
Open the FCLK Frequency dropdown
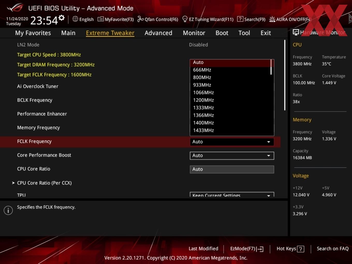232,142
